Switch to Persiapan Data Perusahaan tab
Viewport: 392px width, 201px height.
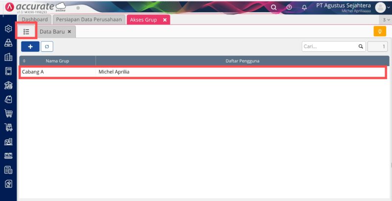click(x=89, y=20)
